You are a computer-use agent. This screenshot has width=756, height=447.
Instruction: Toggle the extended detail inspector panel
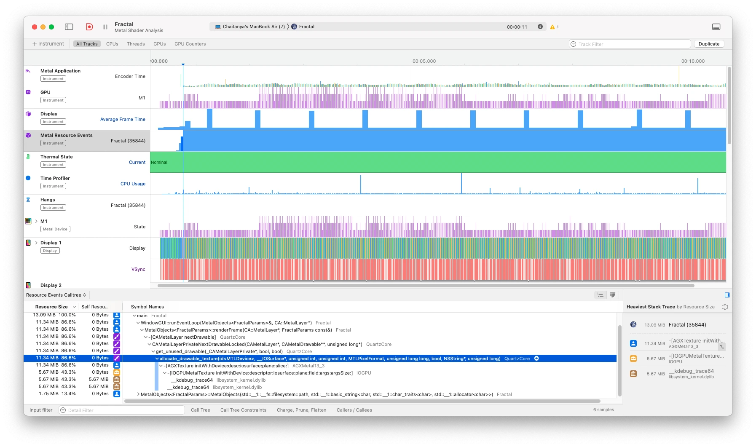point(727,295)
